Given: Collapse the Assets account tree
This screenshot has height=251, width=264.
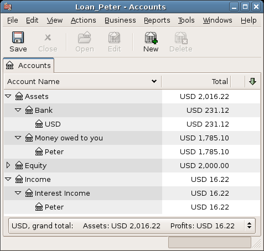Looking at the screenshot, I should click(8, 96).
